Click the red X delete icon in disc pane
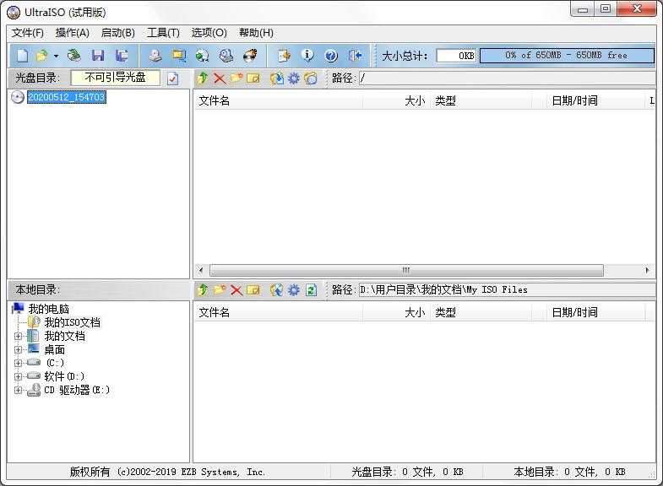Image resolution: width=663 pixels, height=486 pixels. (x=220, y=78)
